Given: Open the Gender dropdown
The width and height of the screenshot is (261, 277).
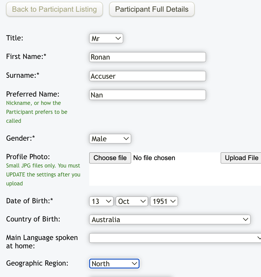Looking at the screenshot, I should [110, 139].
